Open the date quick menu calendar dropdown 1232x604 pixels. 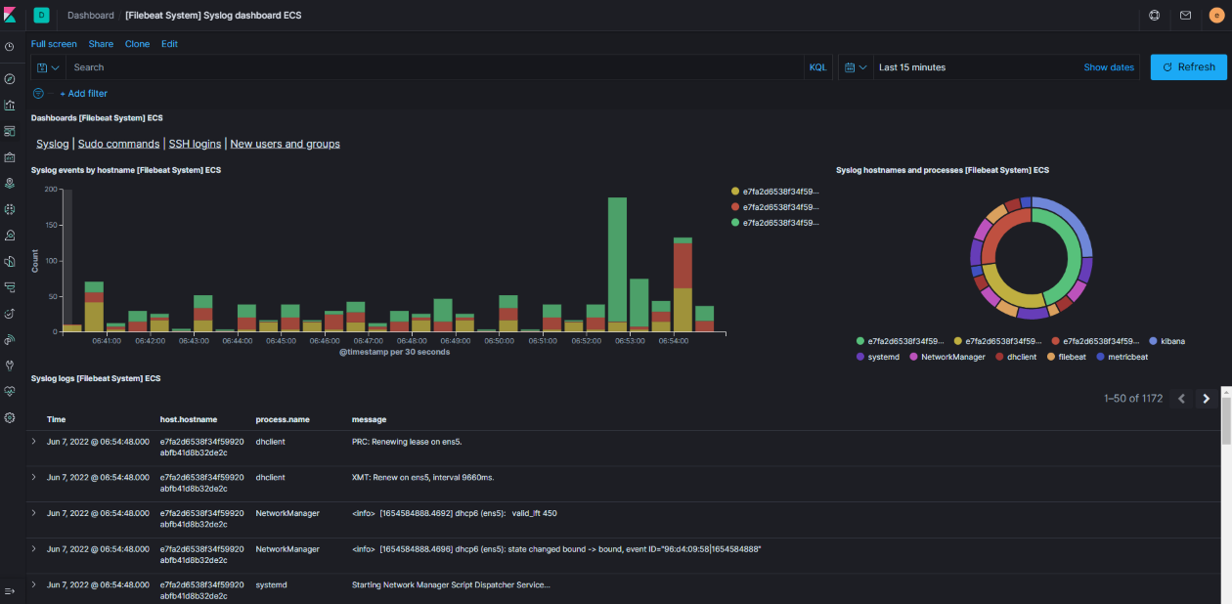(855, 67)
